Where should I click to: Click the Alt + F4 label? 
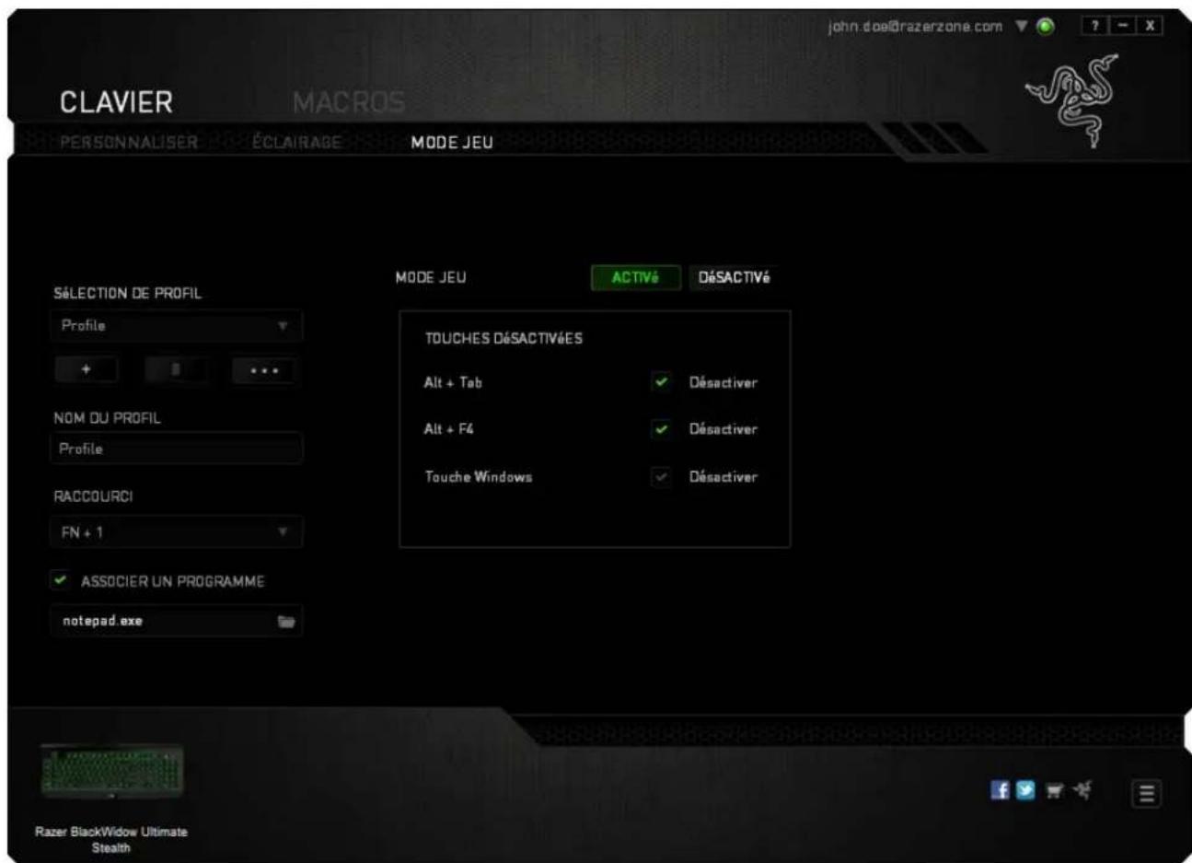(449, 429)
